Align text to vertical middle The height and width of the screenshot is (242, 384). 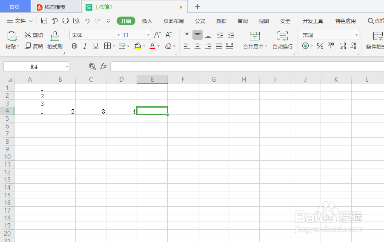pyautogui.click(x=198, y=35)
